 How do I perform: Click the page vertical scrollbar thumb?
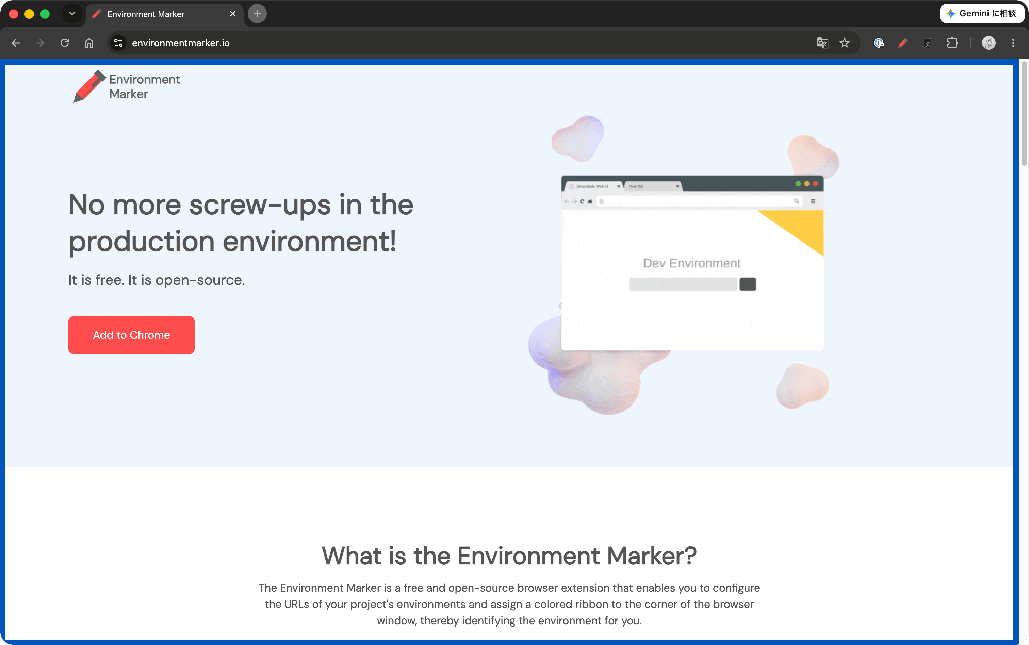(1024, 113)
